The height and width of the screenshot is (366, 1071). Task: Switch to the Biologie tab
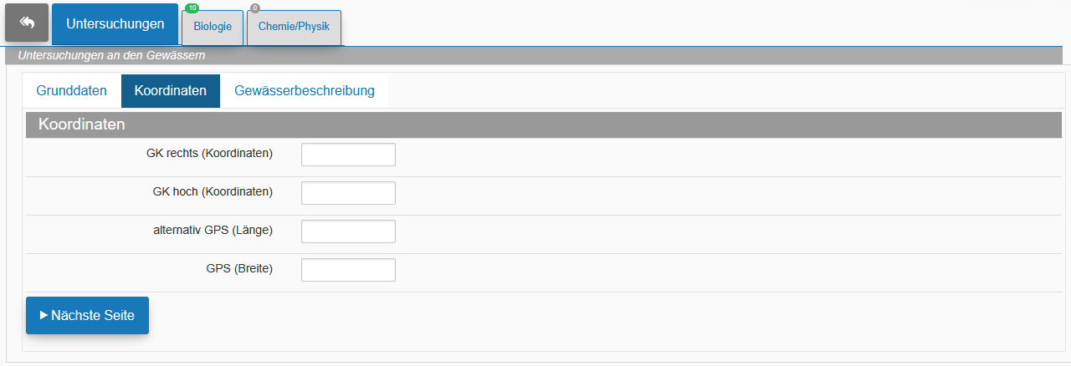(x=213, y=27)
